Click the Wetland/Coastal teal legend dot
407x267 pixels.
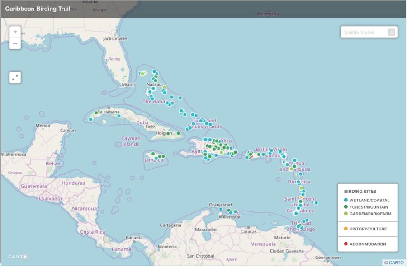[x=346, y=200]
